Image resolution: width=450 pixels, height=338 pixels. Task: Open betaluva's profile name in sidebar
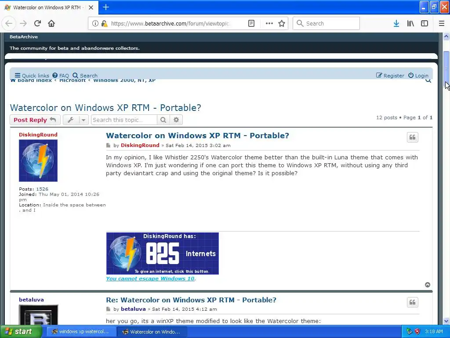click(x=31, y=299)
